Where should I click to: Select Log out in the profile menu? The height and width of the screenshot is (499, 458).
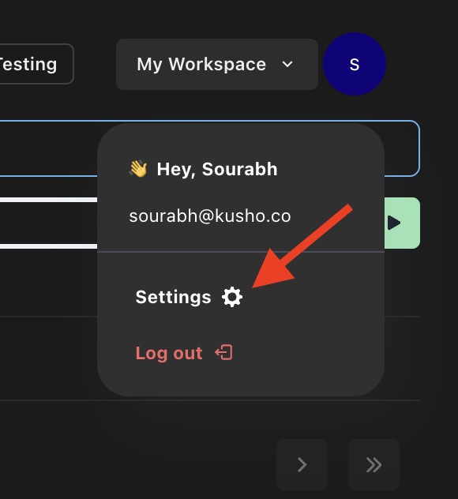[184, 353]
